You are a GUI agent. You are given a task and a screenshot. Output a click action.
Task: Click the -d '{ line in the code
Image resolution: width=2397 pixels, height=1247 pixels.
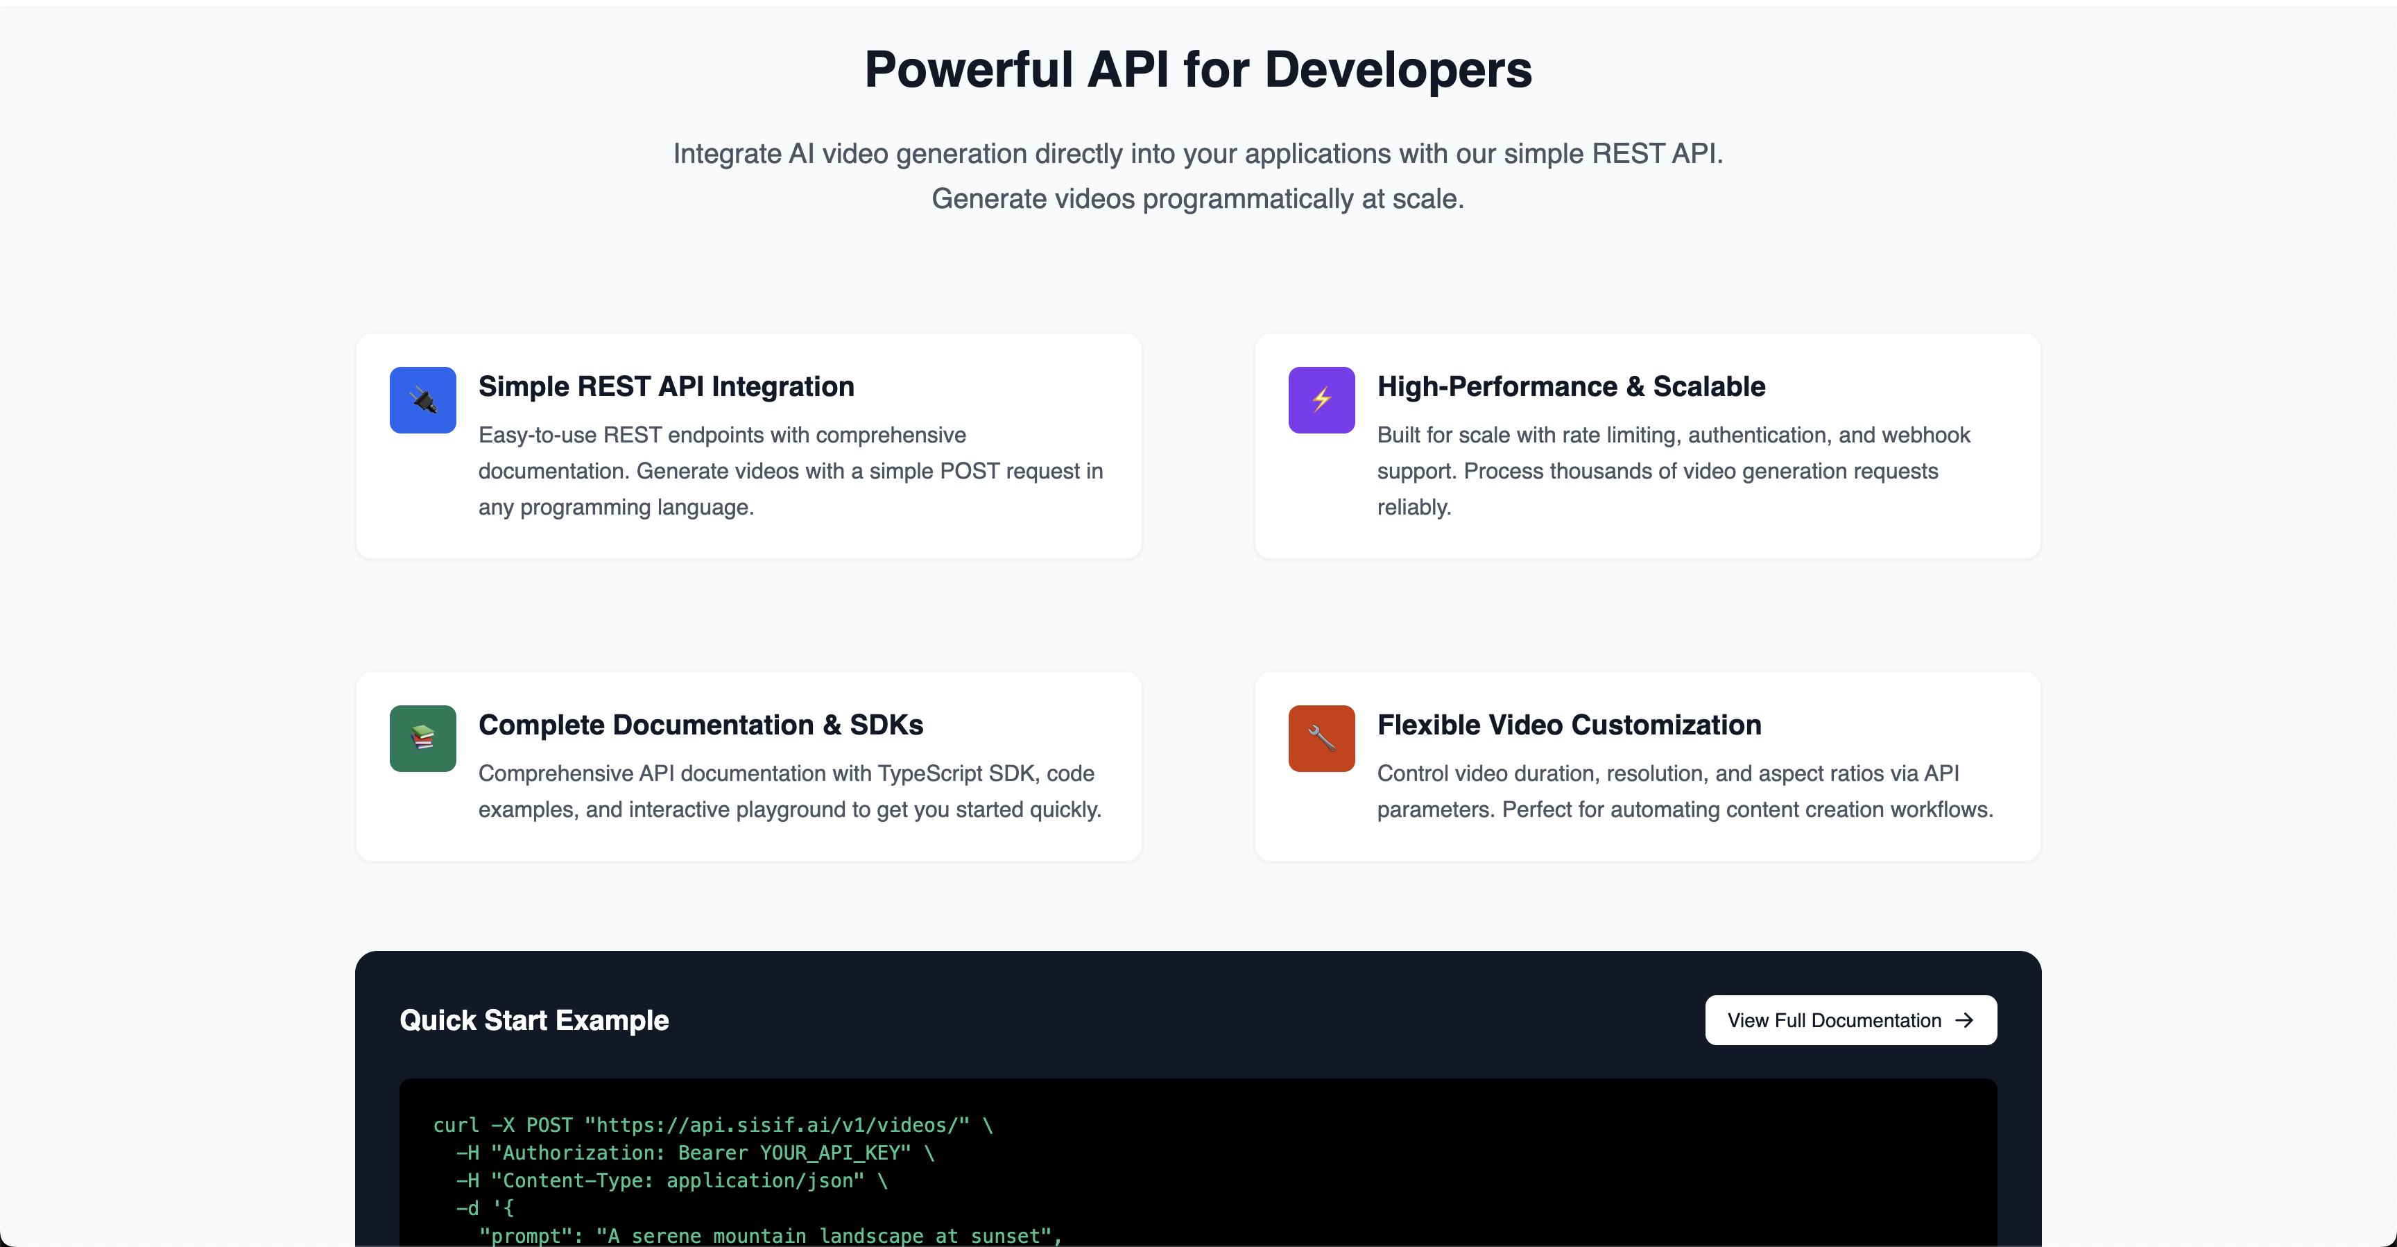click(x=485, y=1208)
